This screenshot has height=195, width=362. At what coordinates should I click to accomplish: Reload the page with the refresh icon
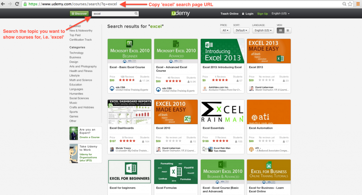17,4
